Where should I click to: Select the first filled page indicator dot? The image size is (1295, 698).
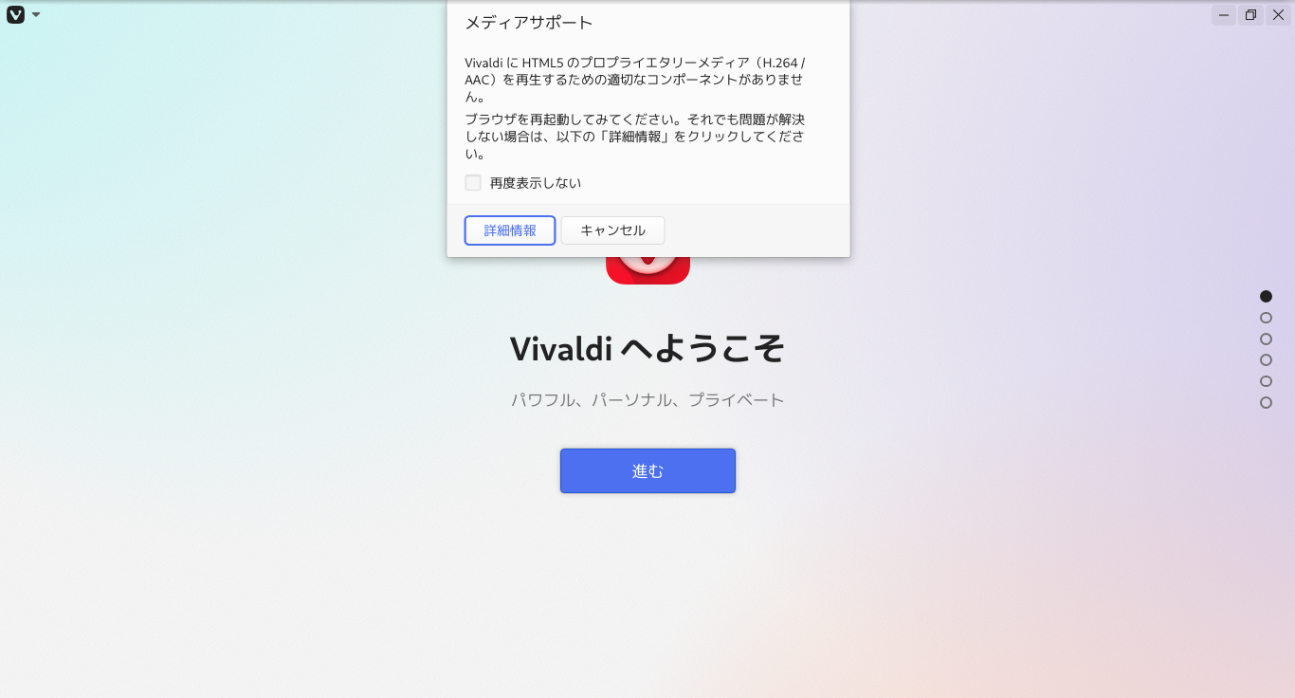(1266, 297)
